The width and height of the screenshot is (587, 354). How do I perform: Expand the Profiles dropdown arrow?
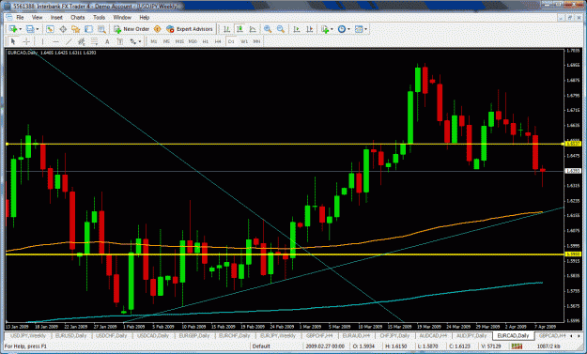(x=37, y=29)
